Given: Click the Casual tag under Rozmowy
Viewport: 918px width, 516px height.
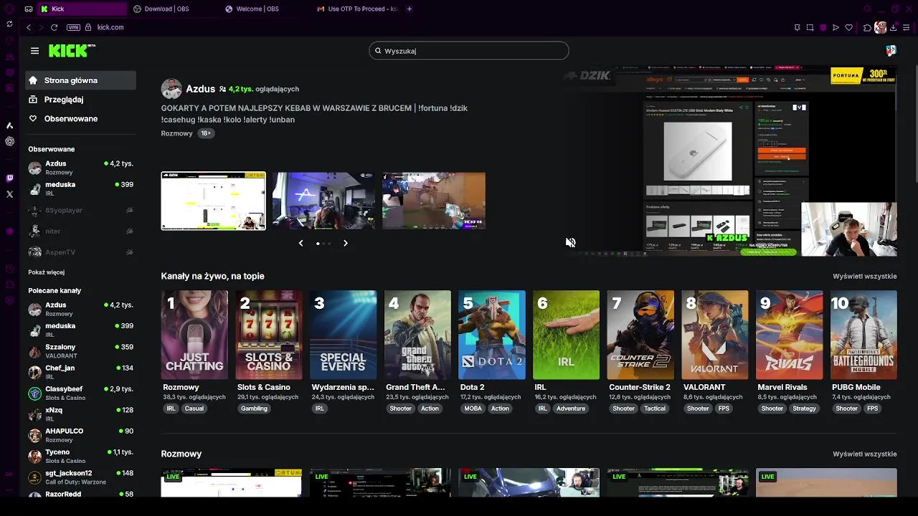Looking at the screenshot, I should click(194, 408).
